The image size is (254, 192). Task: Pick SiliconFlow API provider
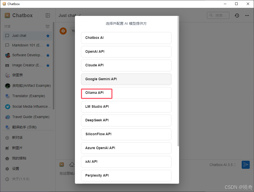coord(126,134)
